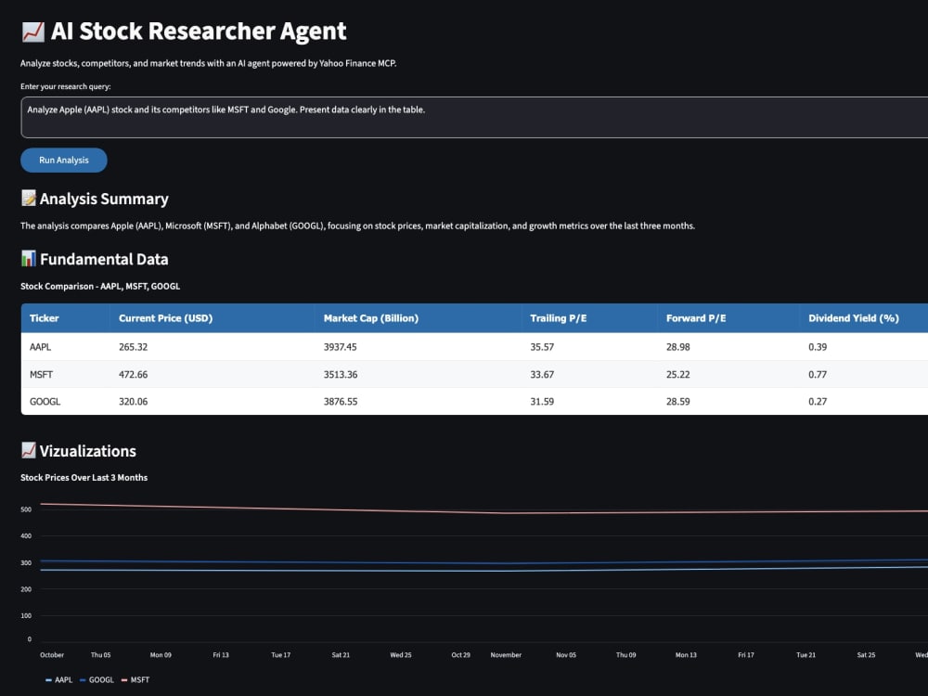Viewport: 928px width, 696px height.
Task: Click trailing P/E value 31.59
Action: (x=542, y=401)
